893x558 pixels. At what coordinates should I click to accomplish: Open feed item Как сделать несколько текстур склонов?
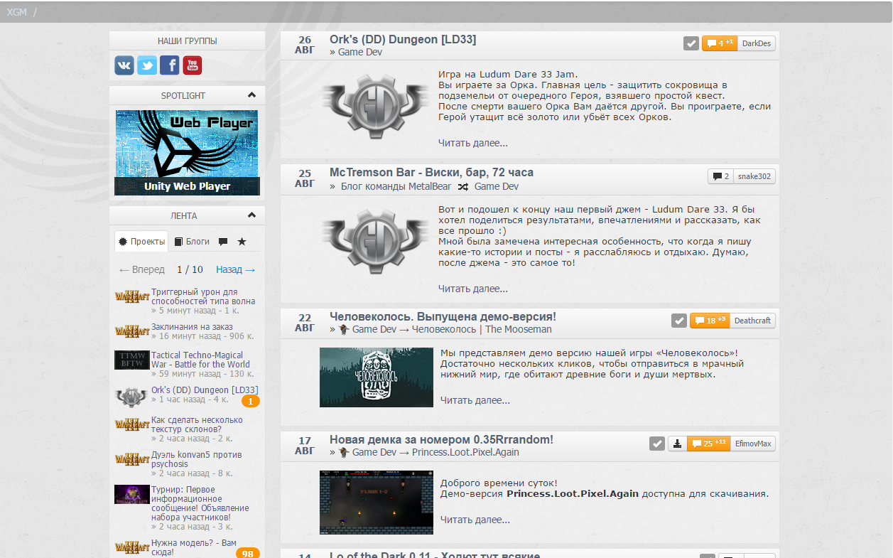click(197, 424)
